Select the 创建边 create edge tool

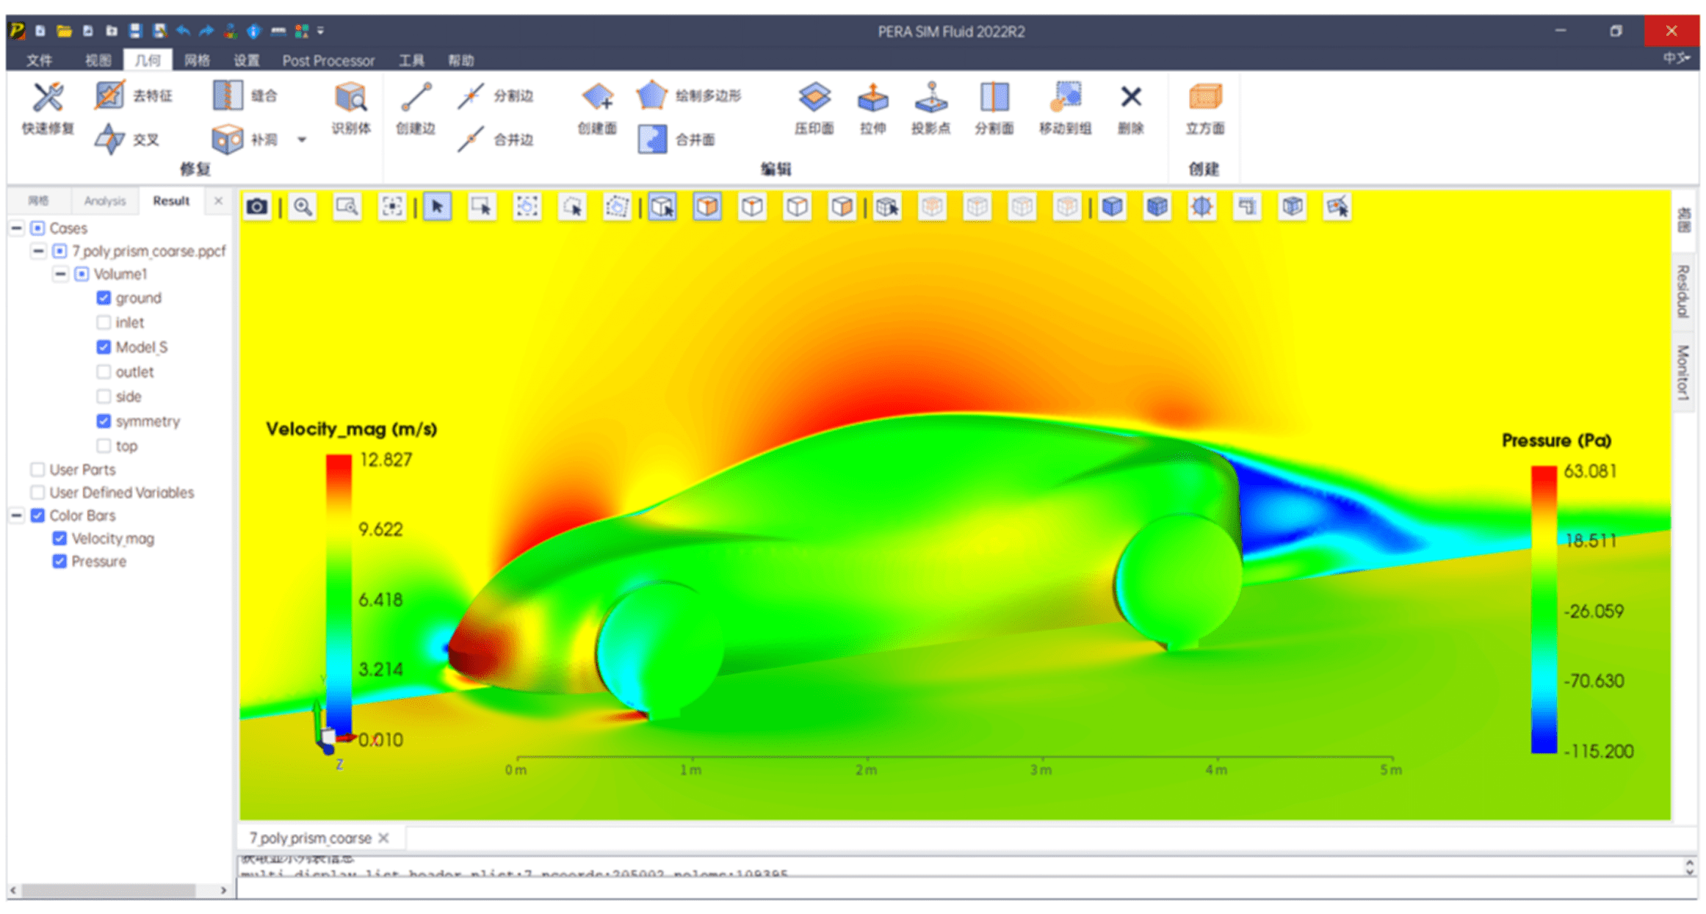point(415,109)
